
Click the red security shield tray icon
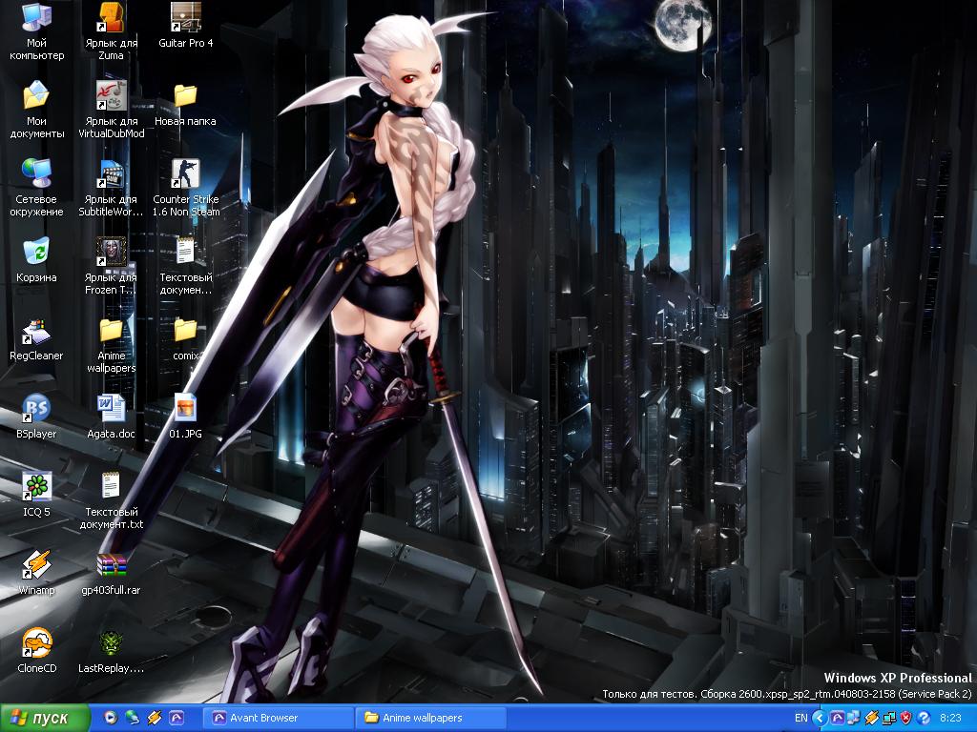pyautogui.click(x=906, y=718)
